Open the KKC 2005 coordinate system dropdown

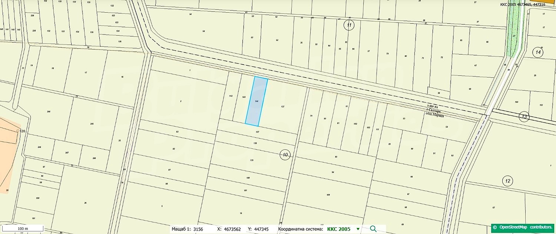click(358, 229)
